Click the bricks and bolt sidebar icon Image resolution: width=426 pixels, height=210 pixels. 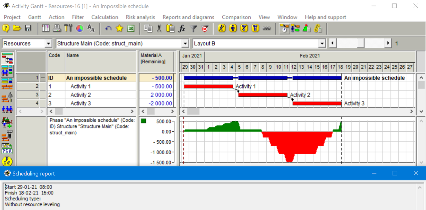pyautogui.click(x=7, y=135)
